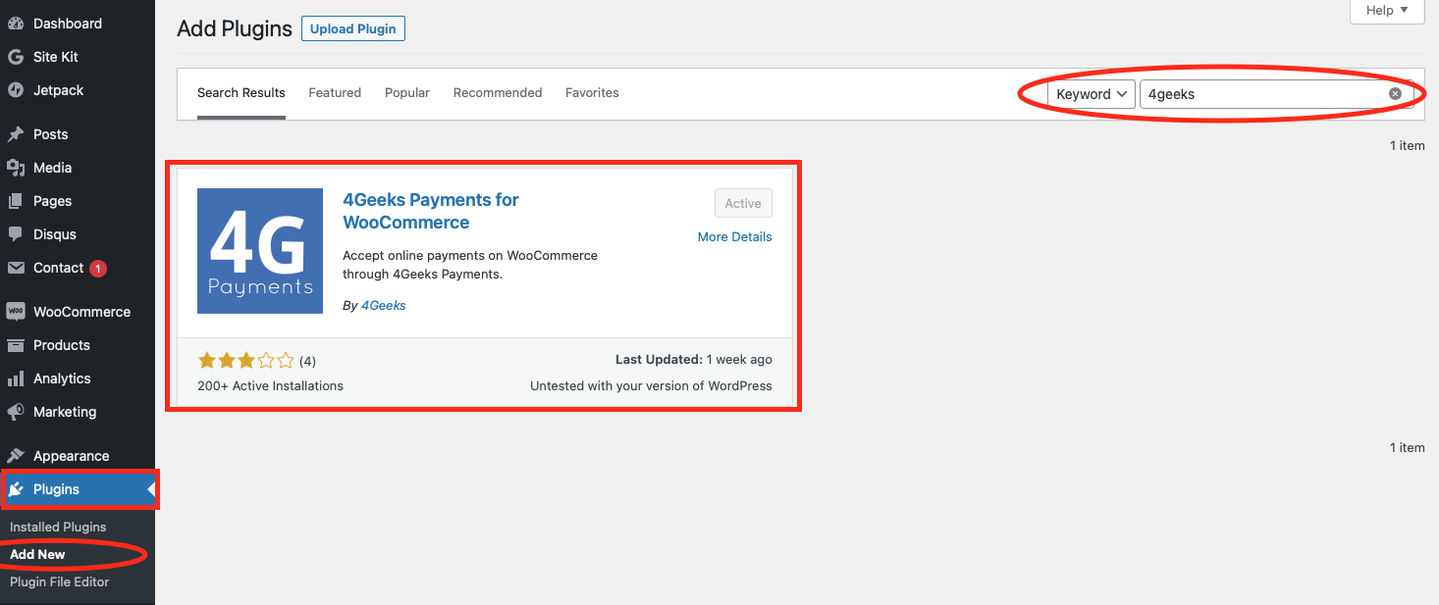
Task: Click the Site Kit Google icon
Action: 16,57
